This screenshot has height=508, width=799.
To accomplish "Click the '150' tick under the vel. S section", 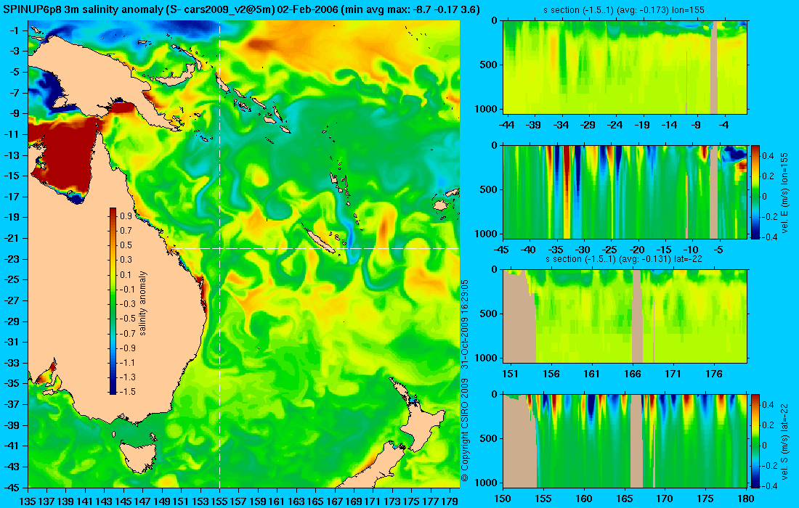I will pyautogui.click(x=503, y=499).
